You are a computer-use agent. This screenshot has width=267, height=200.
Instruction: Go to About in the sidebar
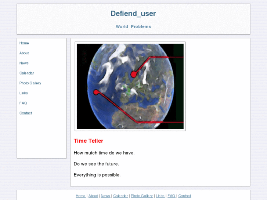click(x=24, y=53)
